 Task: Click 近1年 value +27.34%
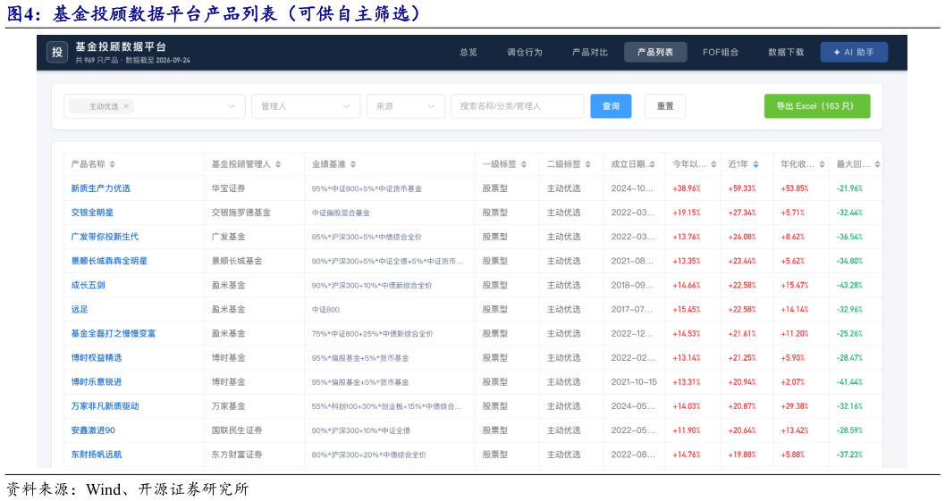click(742, 213)
